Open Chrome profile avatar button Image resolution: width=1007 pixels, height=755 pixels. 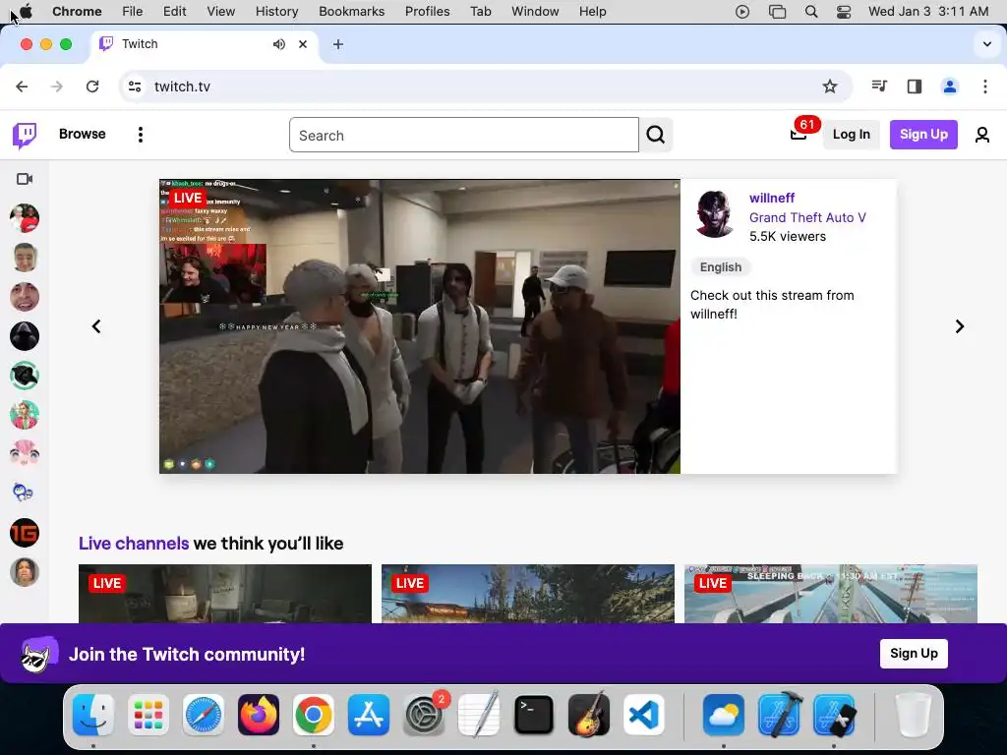coord(950,87)
